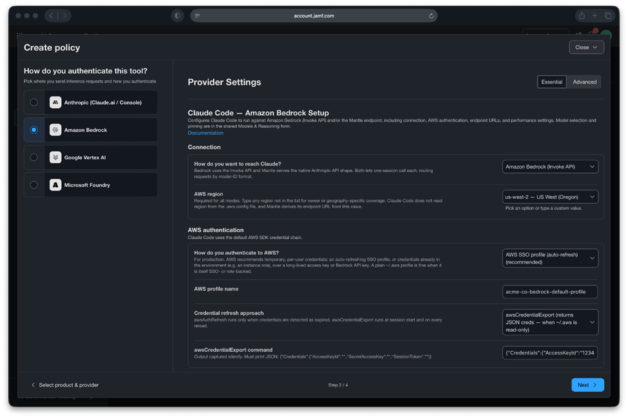Go back to Select product & provider
This screenshot has height=418, width=628.
(x=65, y=385)
